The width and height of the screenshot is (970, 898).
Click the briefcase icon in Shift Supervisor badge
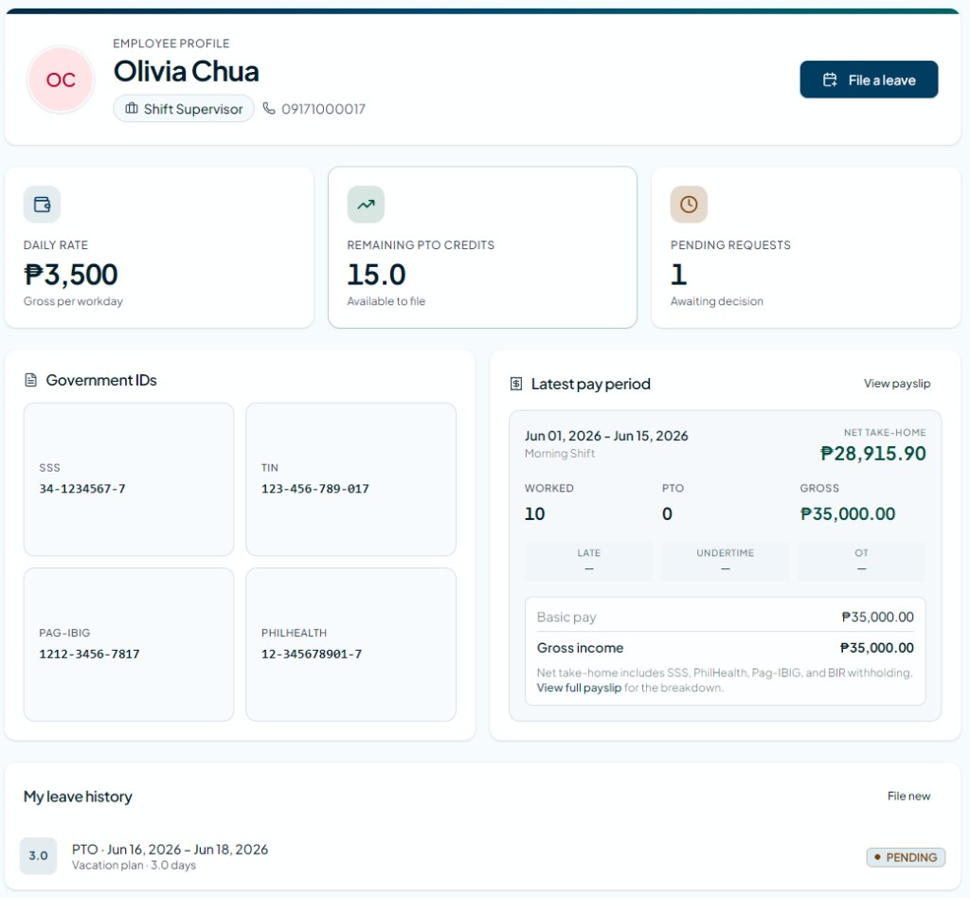(131, 108)
